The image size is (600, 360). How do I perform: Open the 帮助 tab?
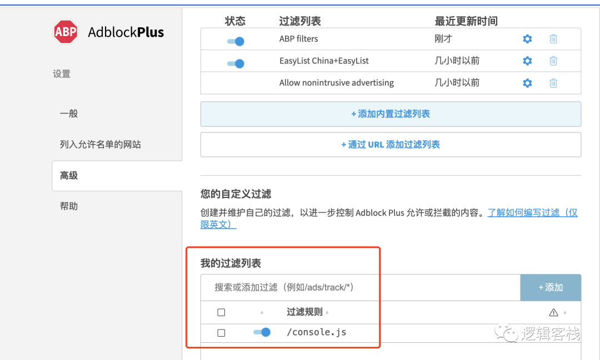click(69, 206)
